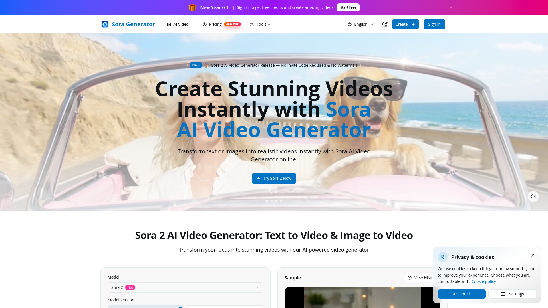
Task: Expand the AI Video menu
Action: 180,24
